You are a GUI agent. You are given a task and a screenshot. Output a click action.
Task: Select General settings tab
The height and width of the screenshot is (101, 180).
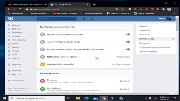click(x=143, y=26)
